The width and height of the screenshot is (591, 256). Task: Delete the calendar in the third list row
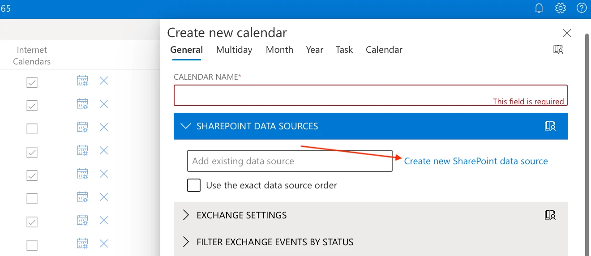pyautogui.click(x=104, y=127)
